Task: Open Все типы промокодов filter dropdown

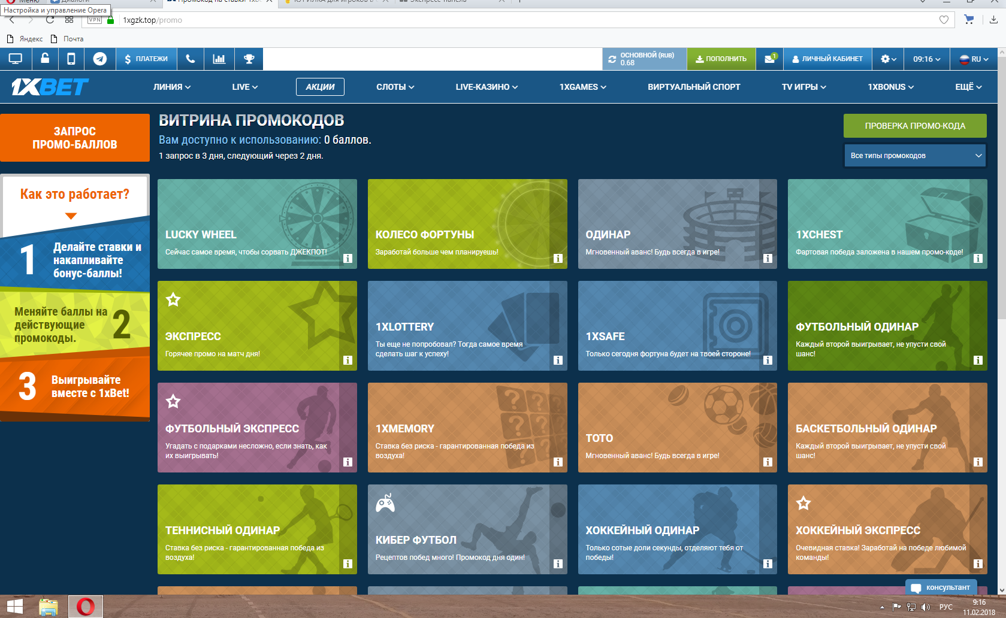Action: [915, 156]
